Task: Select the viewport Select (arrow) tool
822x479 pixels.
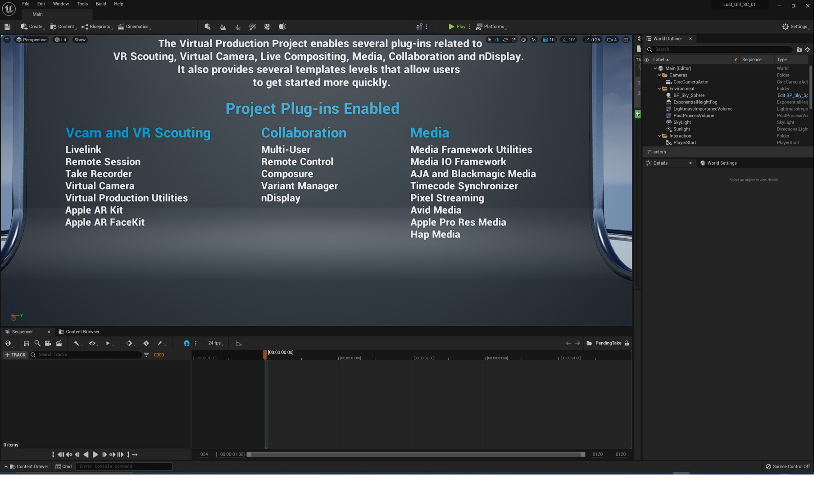Action: point(490,40)
